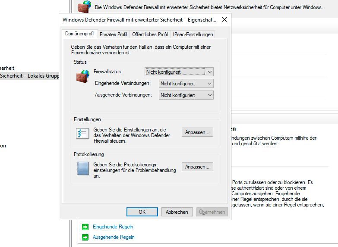Click the 'Ausgehende Verbindungen:' label
Viewport: 338px width, 247px height.
point(123,95)
